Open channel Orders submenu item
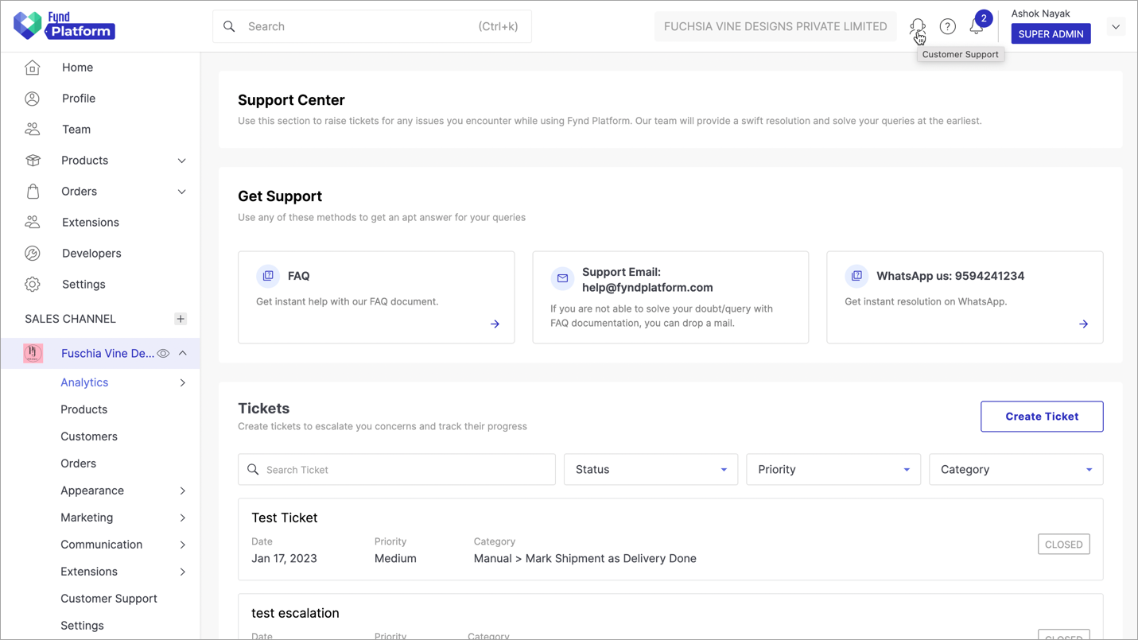1138x640 pixels. coord(78,464)
